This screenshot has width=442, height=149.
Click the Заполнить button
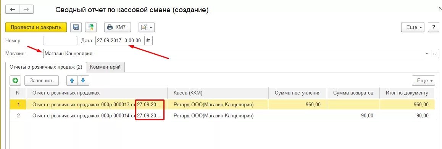pyautogui.click(x=42, y=80)
